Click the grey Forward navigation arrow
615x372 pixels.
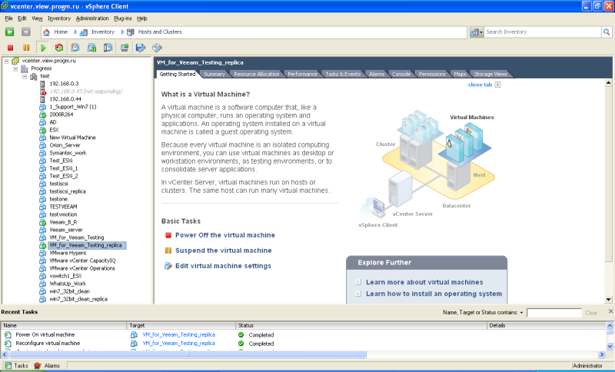[x=26, y=32]
